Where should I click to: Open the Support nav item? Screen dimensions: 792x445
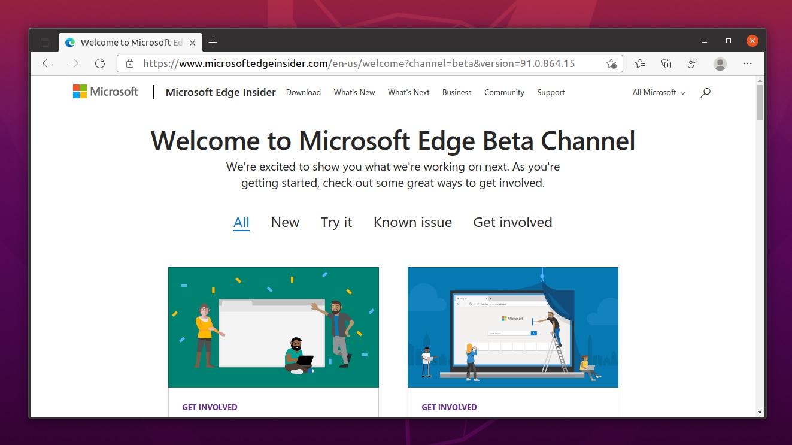[551, 92]
